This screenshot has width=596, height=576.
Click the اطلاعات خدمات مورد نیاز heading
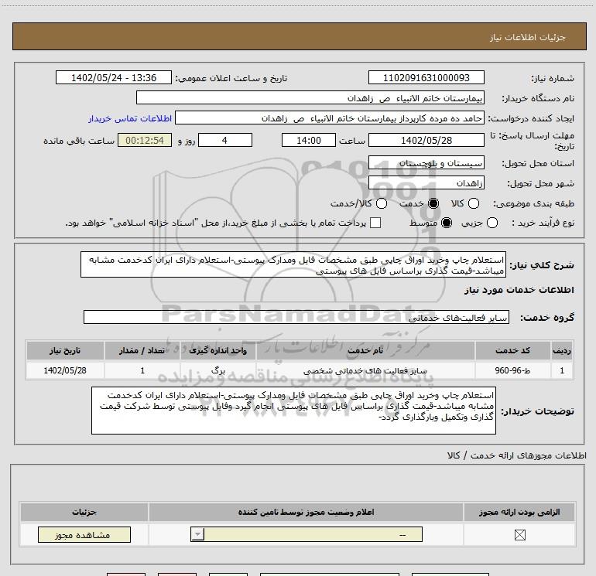[519, 290]
